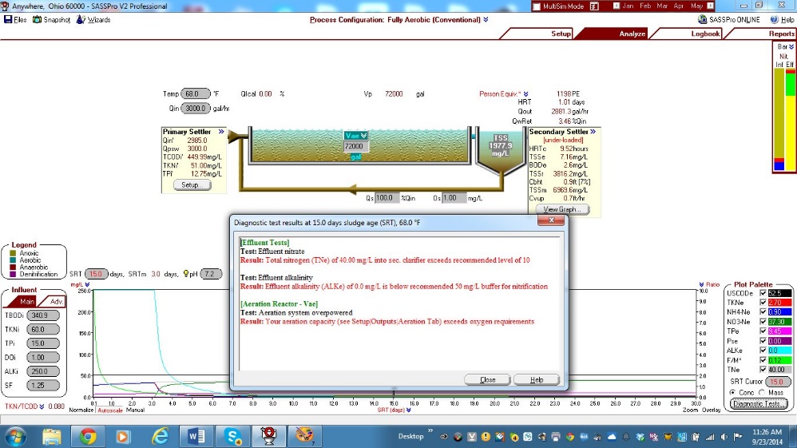This screenshot has height=448, width=797.
Task: Open the Files menu icon
Action: [x=8, y=20]
